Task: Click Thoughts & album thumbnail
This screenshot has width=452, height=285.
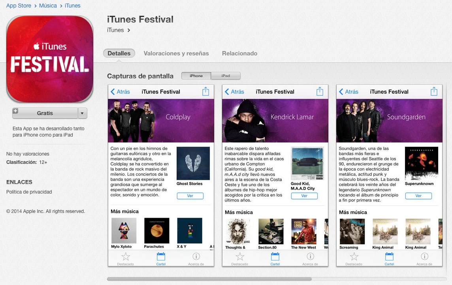Action: (x=238, y=232)
